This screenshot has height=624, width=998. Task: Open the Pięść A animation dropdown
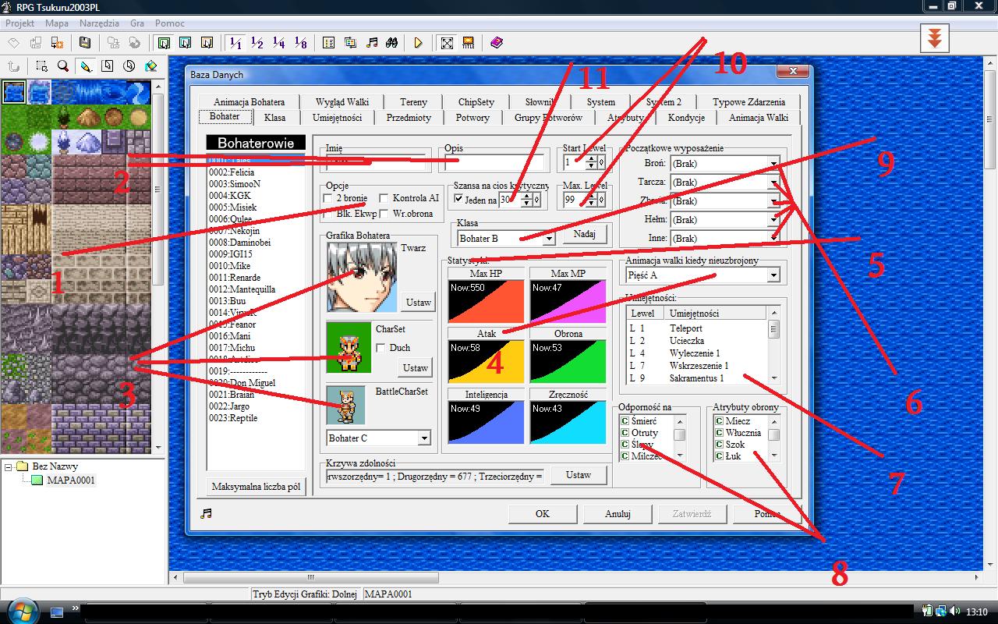point(773,275)
